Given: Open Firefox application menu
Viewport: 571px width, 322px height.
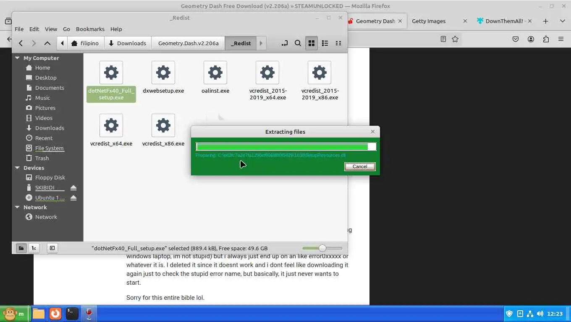Looking at the screenshot, I should [561, 39].
